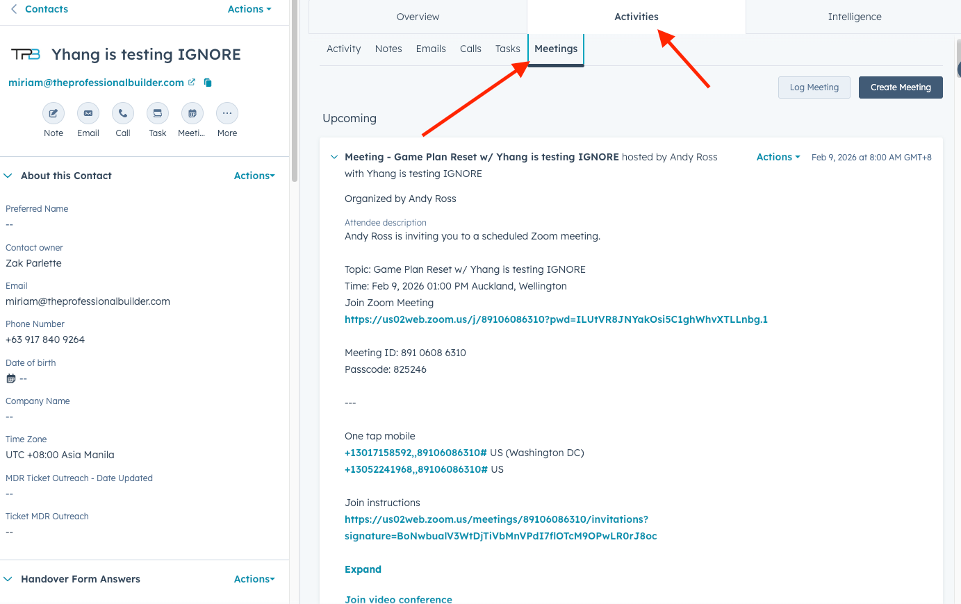This screenshot has width=961, height=604.
Task: Switch to the Intelligence tab
Action: point(854,17)
